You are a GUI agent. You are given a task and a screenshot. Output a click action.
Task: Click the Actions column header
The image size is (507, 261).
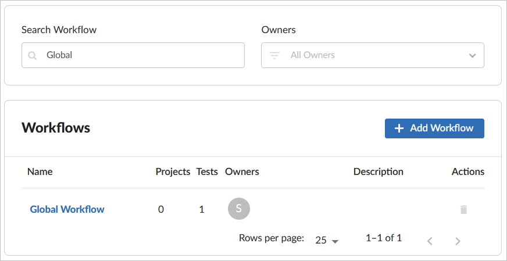click(467, 171)
